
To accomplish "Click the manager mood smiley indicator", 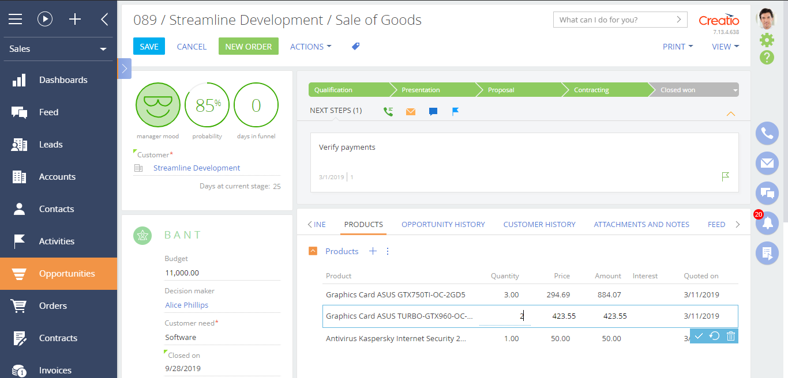I will coord(158,105).
